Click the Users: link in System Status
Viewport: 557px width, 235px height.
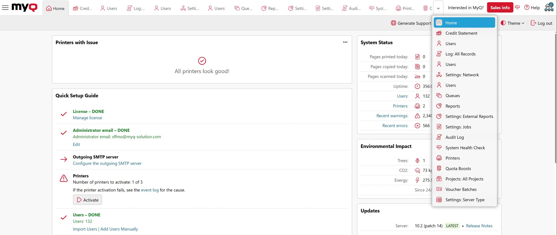[x=403, y=96]
